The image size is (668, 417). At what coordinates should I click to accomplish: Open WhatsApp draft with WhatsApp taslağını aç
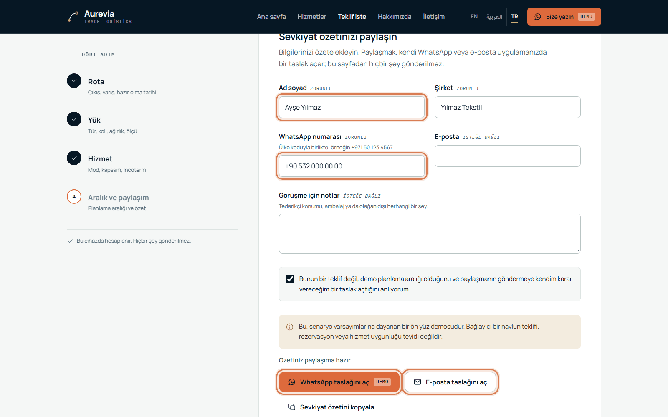339,382
